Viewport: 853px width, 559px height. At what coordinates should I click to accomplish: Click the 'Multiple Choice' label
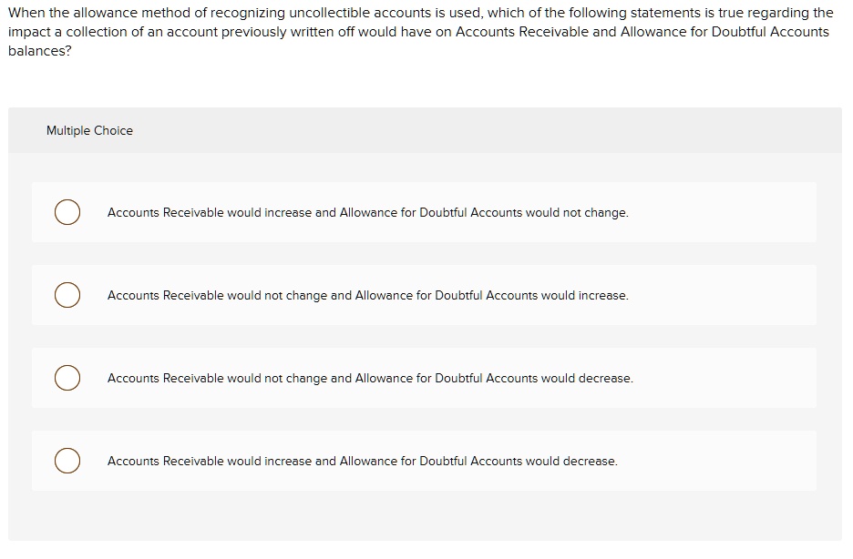coord(89,130)
